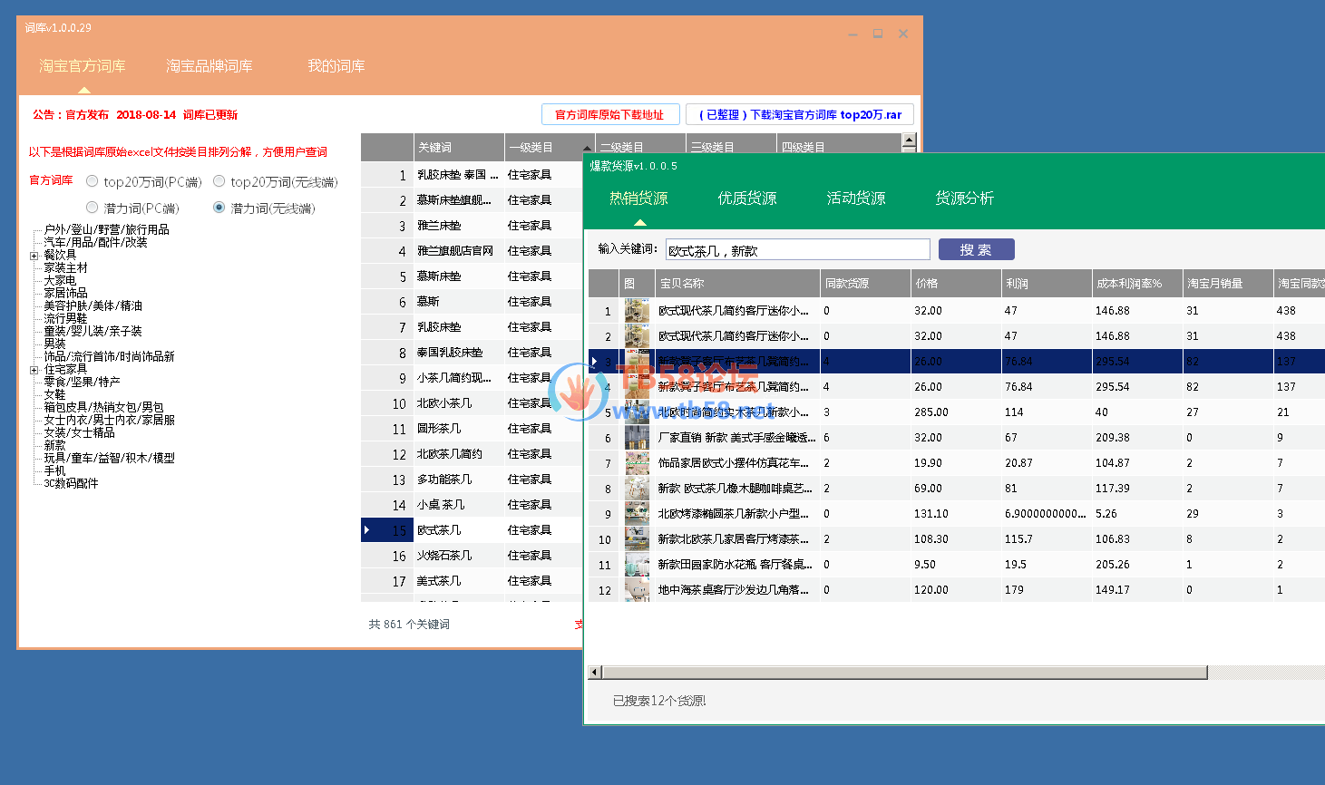Click the 搜索 button
This screenshot has width=1325, height=785.
pos(976,250)
